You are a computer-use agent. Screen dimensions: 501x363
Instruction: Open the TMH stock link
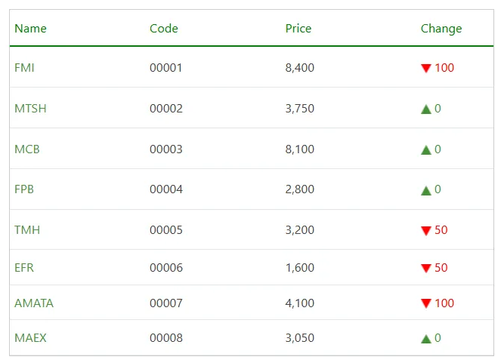27,230
